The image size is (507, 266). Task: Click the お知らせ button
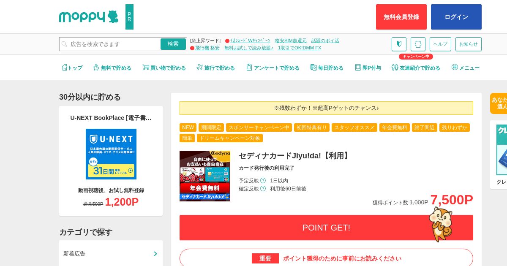click(x=469, y=44)
